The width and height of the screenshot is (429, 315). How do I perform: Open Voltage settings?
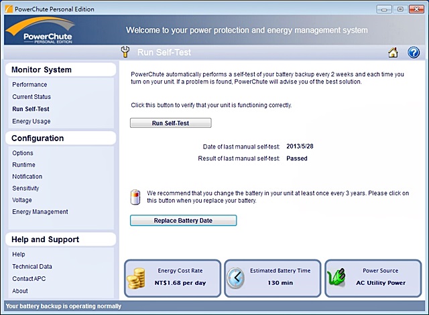tap(22, 200)
